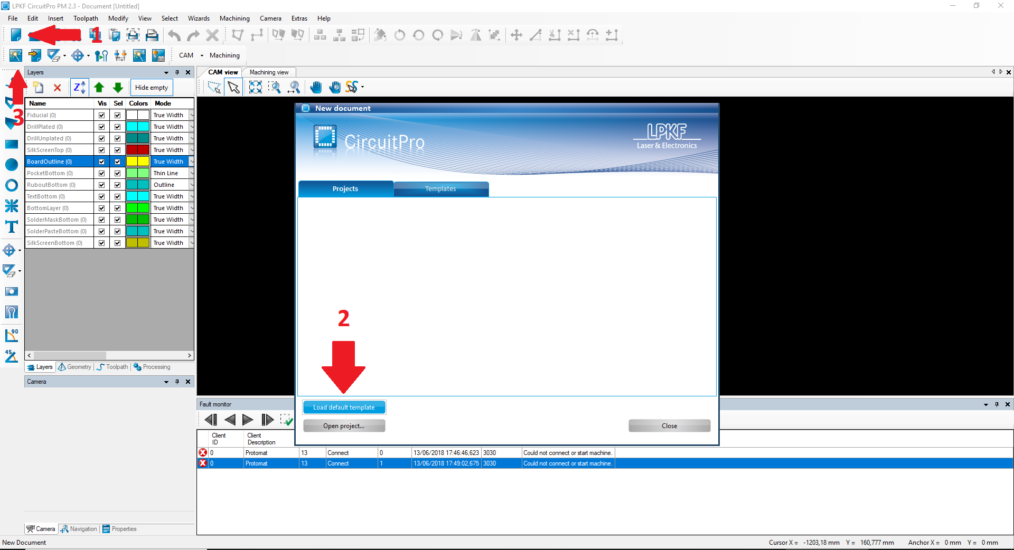The height and width of the screenshot is (550, 1014).
Task: Click the green move layer up arrow
Action: [x=99, y=88]
